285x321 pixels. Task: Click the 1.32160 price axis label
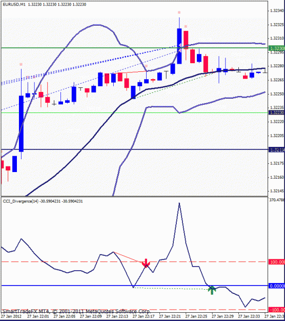tap(277, 177)
